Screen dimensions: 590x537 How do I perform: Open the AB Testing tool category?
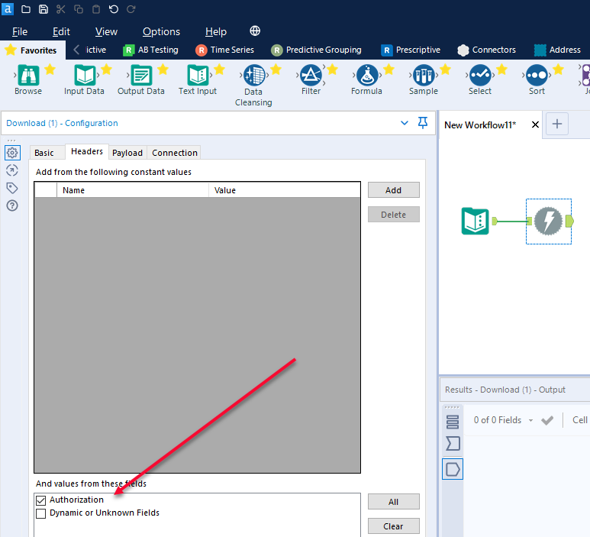point(150,50)
